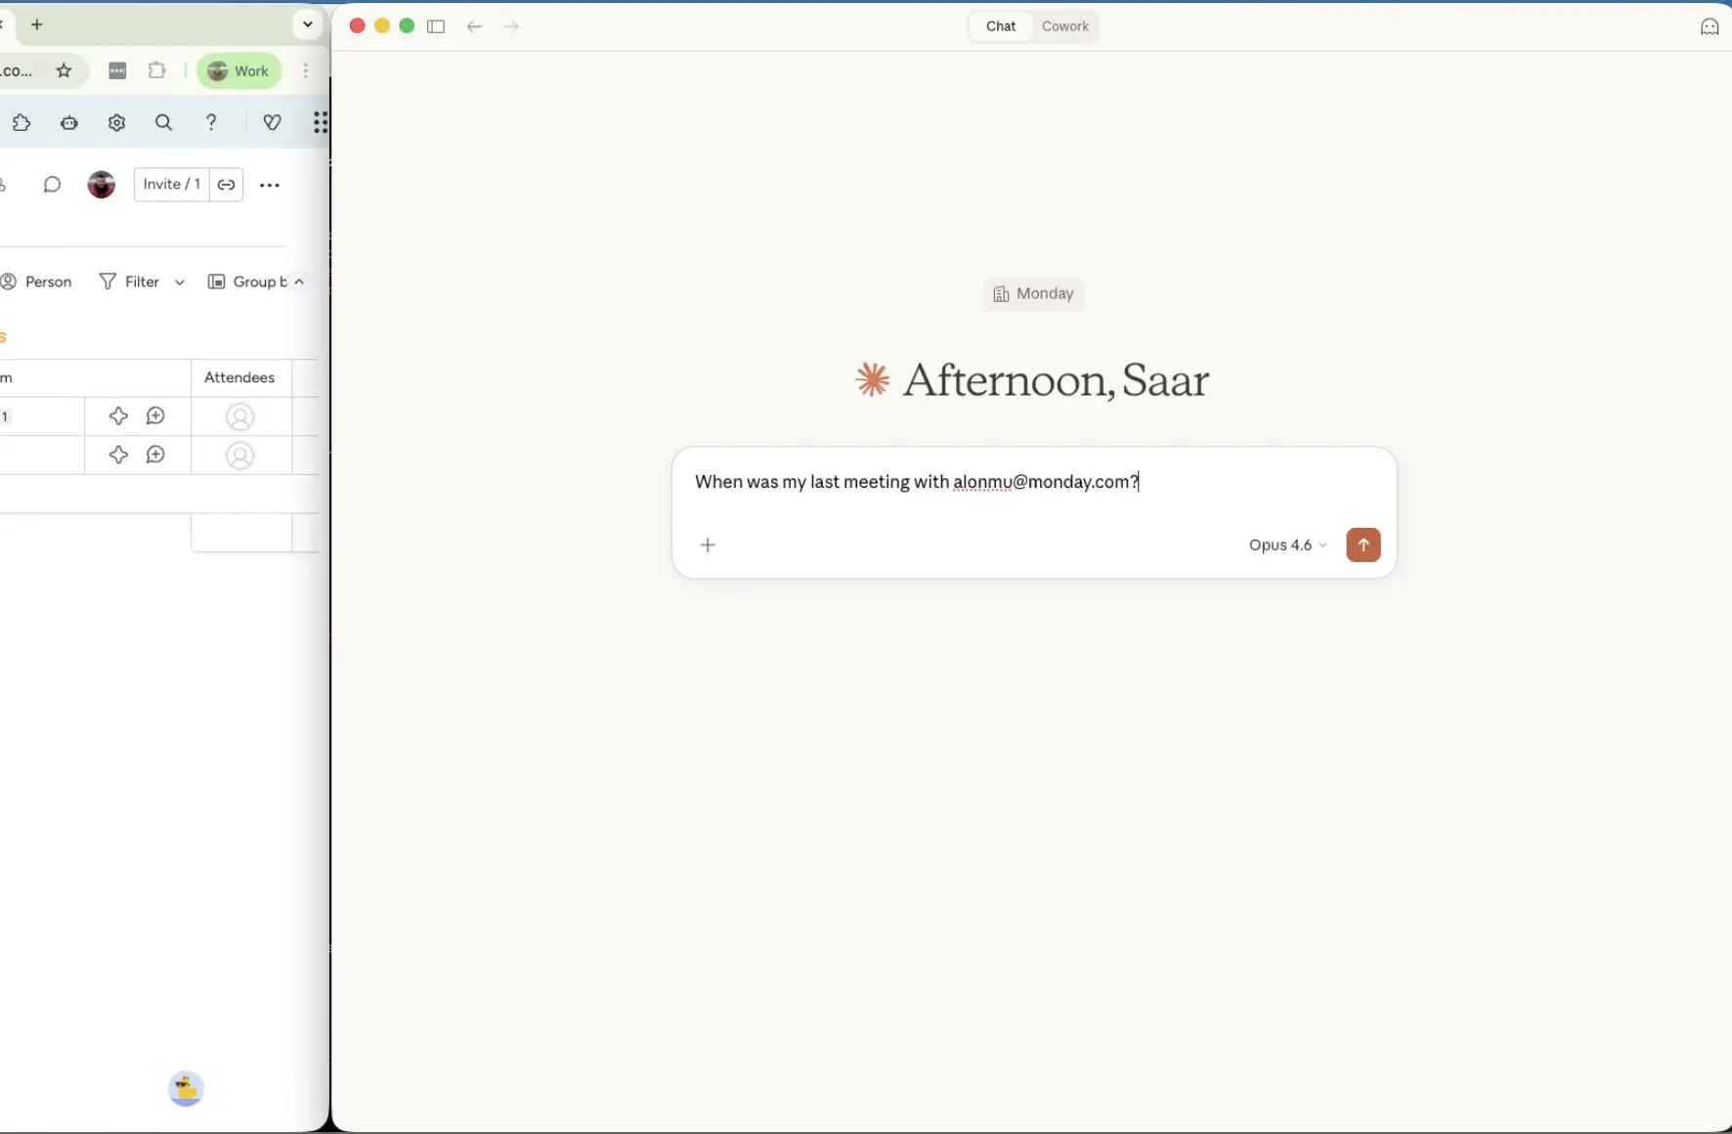Image resolution: width=1732 pixels, height=1134 pixels.
Task: Open monday settings gear icon
Action: click(x=116, y=122)
